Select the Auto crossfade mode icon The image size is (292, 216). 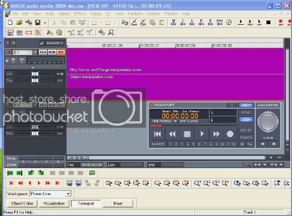coord(134,22)
